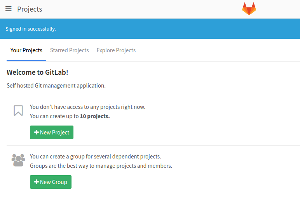Click the GitLab fox logo
This screenshot has width=300, height=198.
249,9
